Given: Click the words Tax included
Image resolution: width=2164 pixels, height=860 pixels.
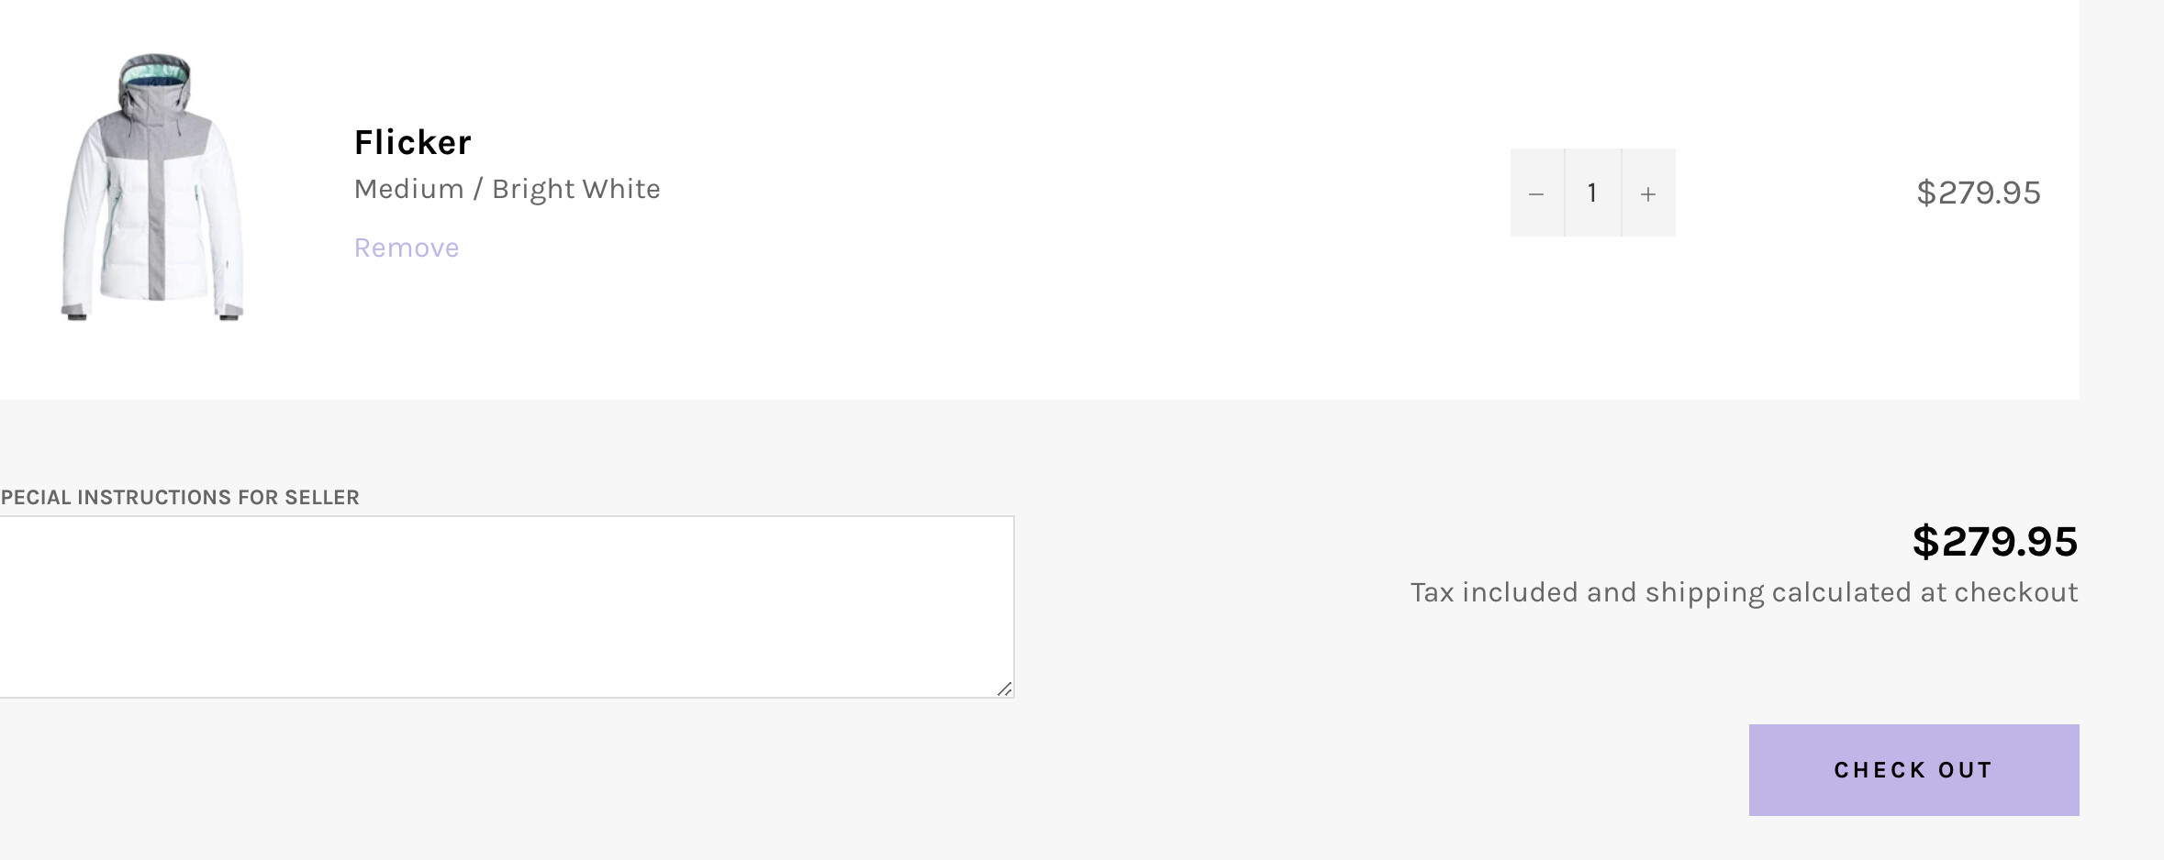Looking at the screenshot, I should pos(1494,592).
